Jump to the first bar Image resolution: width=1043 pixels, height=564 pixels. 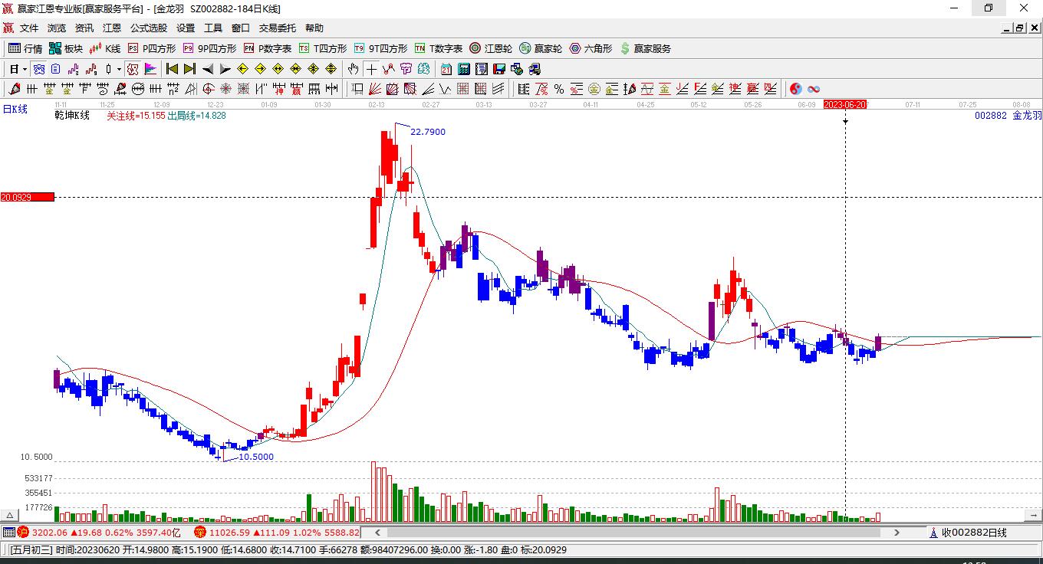pos(173,69)
